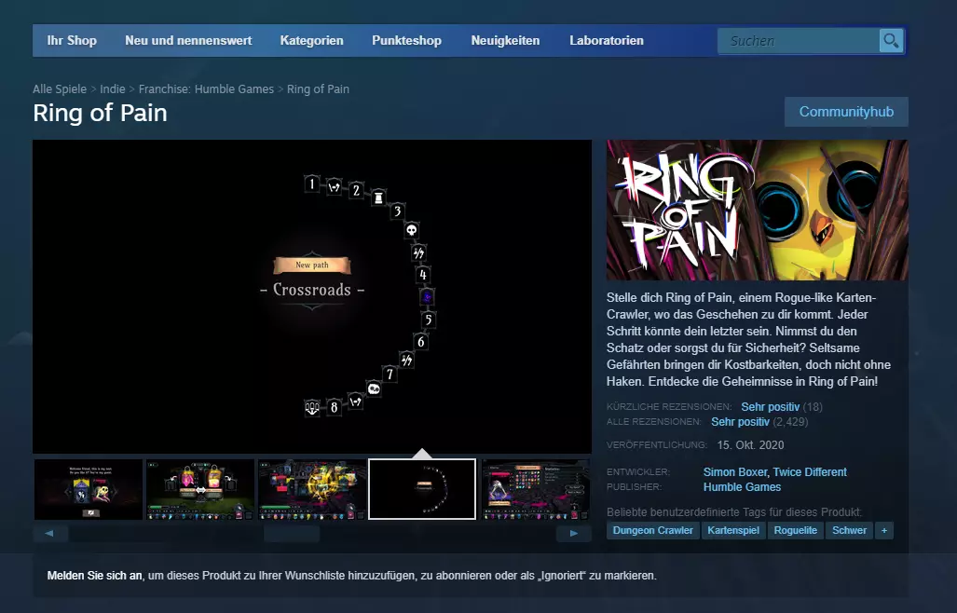957x613 pixels.
Task: Go to the Punkteshop tab
Action: pos(406,41)
